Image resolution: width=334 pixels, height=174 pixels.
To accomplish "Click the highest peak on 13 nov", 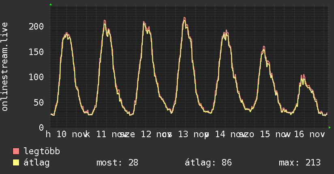I will pyautogui.click(x=184, y=18).
